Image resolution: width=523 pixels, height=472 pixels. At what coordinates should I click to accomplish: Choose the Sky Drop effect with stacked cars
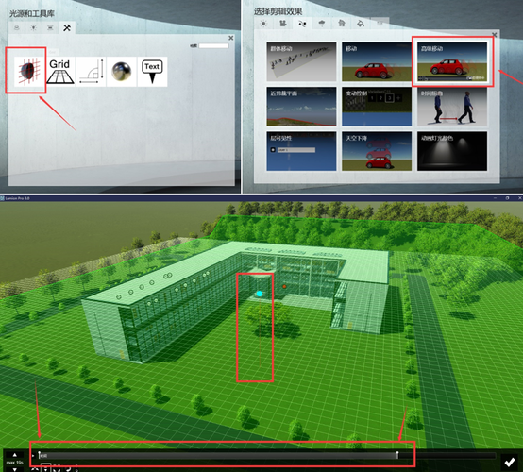coord(377,151)
